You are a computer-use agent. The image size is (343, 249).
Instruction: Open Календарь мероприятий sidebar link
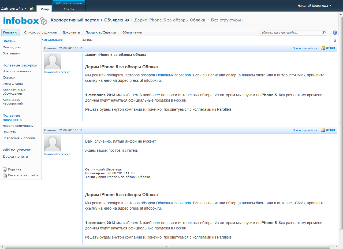point(13,102)
